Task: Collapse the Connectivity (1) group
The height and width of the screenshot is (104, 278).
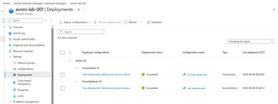Action: [x=77, y=68]
